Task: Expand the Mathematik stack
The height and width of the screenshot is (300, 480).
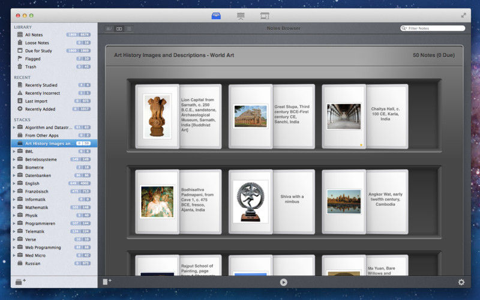Action: point(14,207)
